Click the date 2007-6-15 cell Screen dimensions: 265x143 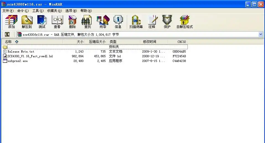(x=153, y=61)
